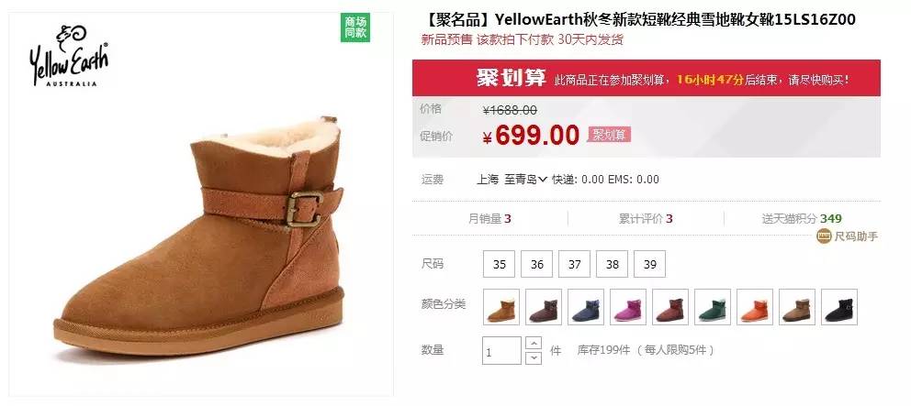
Task: Choose the green boot color option
Action: point(713,307)
